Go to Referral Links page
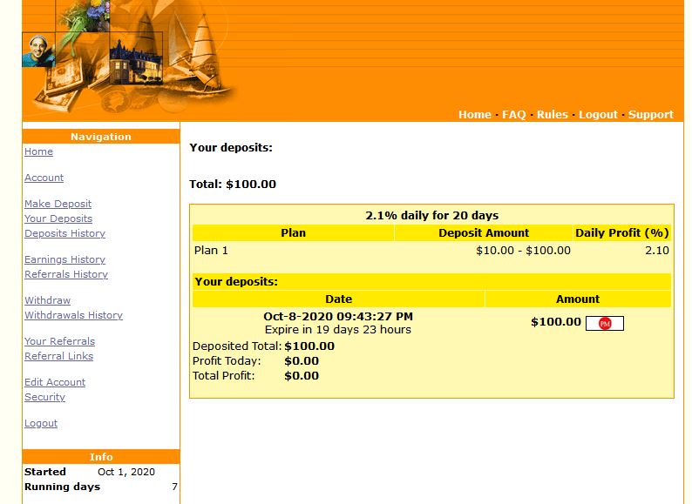 click(58, 356)
